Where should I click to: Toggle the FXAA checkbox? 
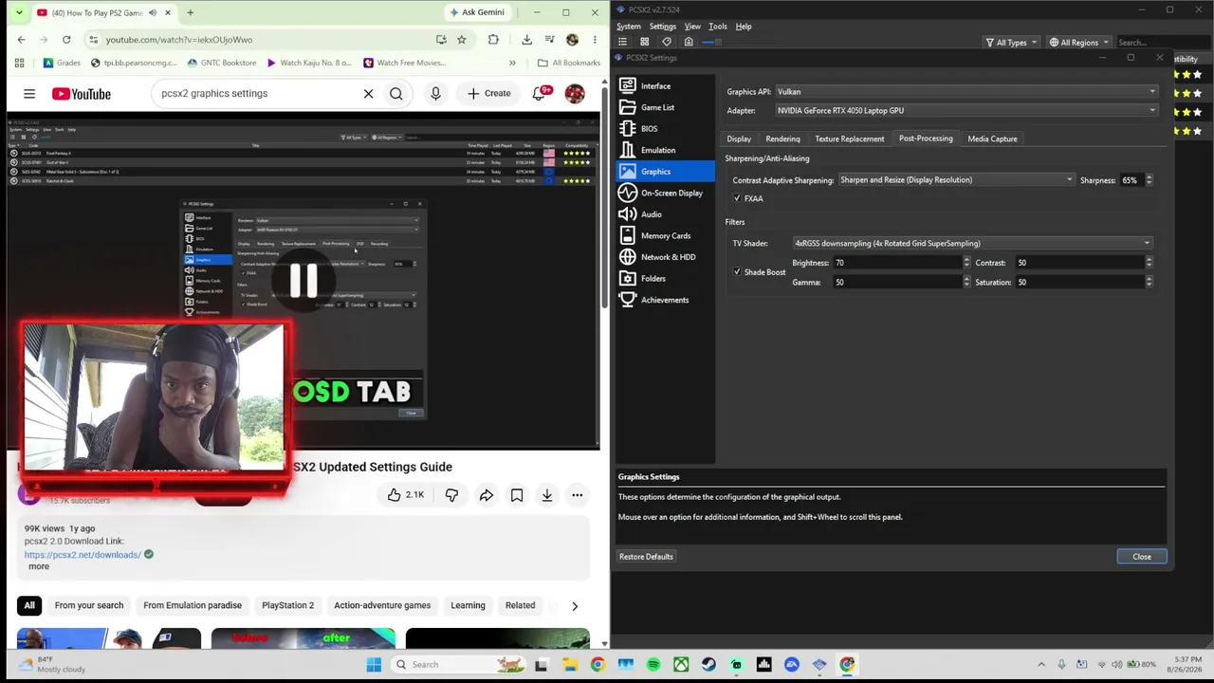tap(737, 199)
